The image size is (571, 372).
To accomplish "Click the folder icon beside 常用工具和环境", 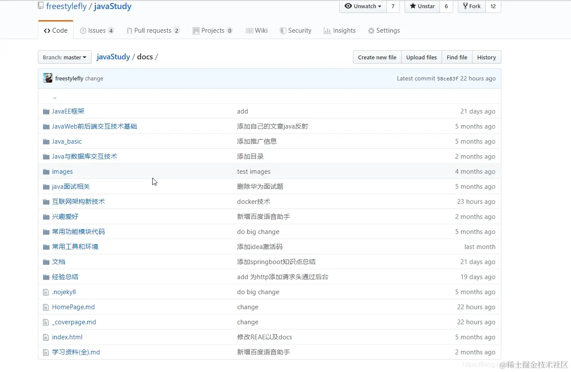I will click(x=46, y=247).
